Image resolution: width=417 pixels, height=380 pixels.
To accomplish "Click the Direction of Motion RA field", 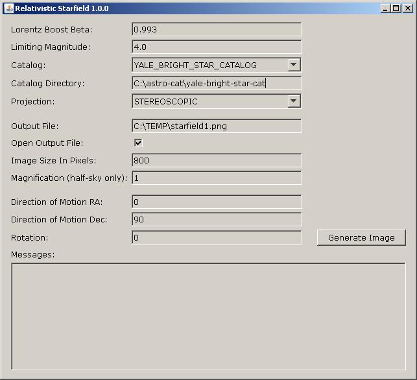I will (217, 202).
